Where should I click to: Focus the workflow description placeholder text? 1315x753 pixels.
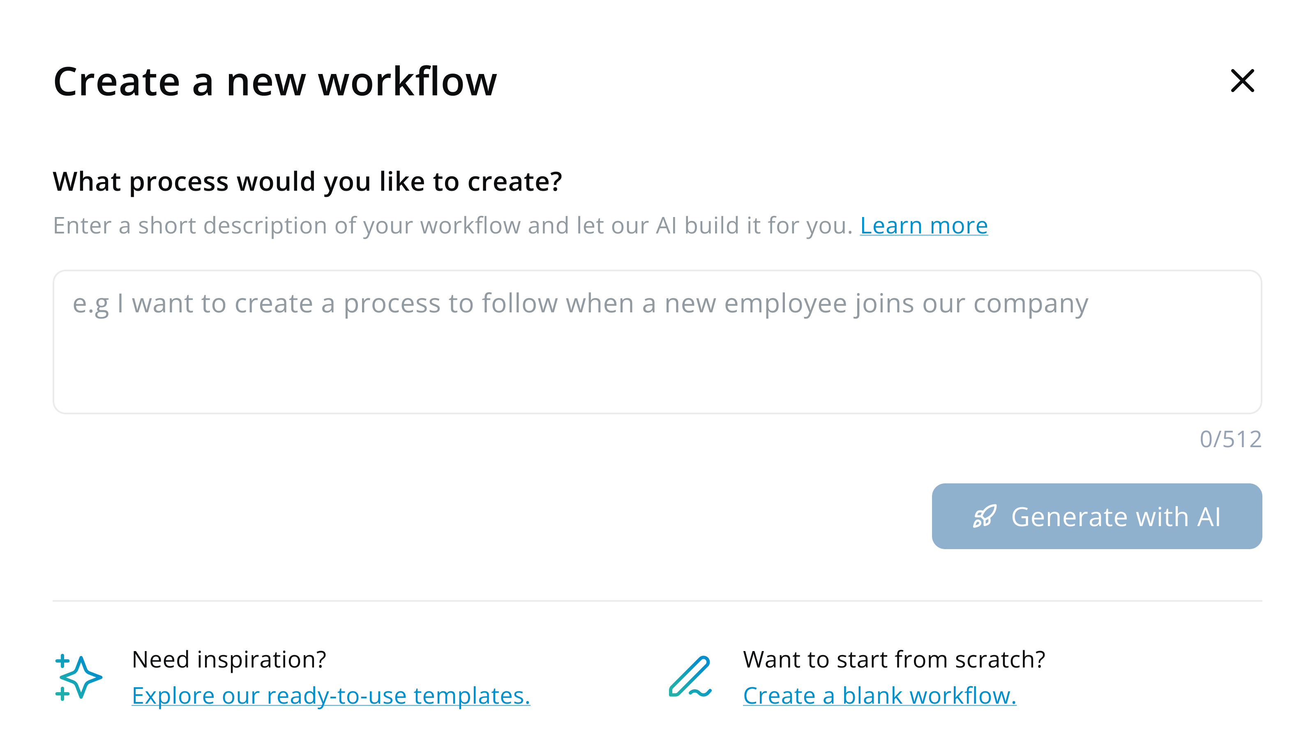point(580,303)
